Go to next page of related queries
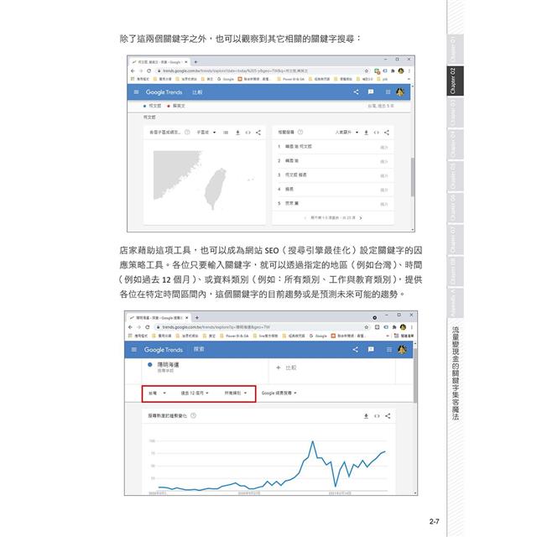 click(361, 218)
